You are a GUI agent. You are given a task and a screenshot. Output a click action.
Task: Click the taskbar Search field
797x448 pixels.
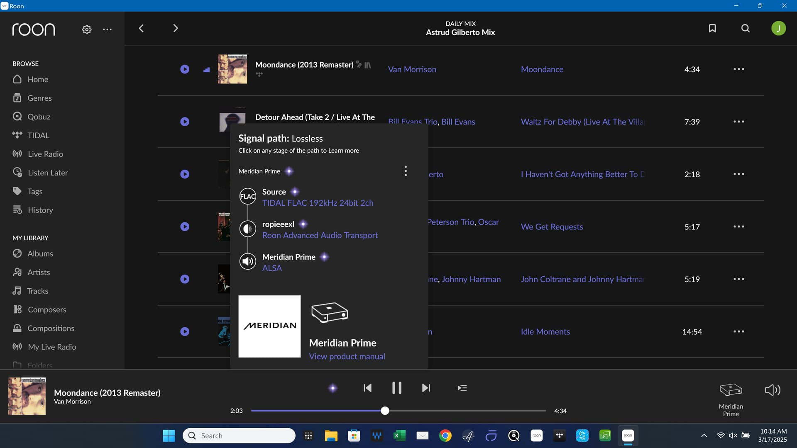click(x=239, y=436)
